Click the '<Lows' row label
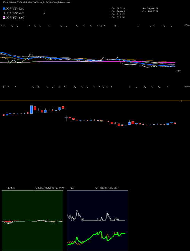 (x=187, y=86)
